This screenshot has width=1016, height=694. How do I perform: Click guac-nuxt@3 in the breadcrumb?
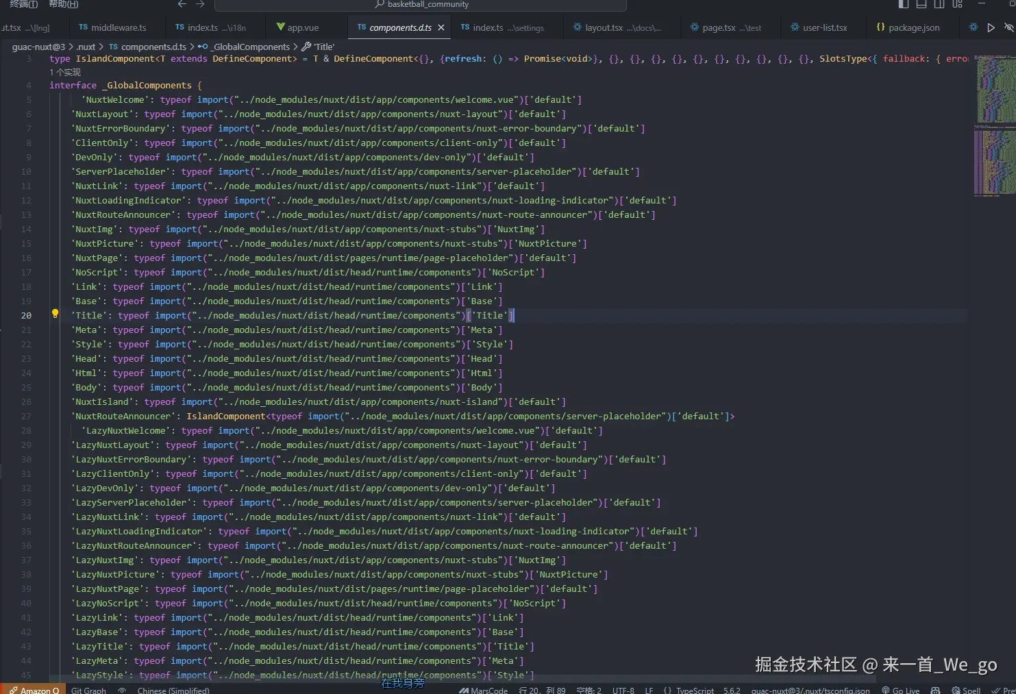pos(38,47)
